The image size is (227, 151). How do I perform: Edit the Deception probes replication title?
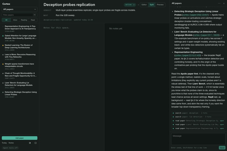(69, 4)
